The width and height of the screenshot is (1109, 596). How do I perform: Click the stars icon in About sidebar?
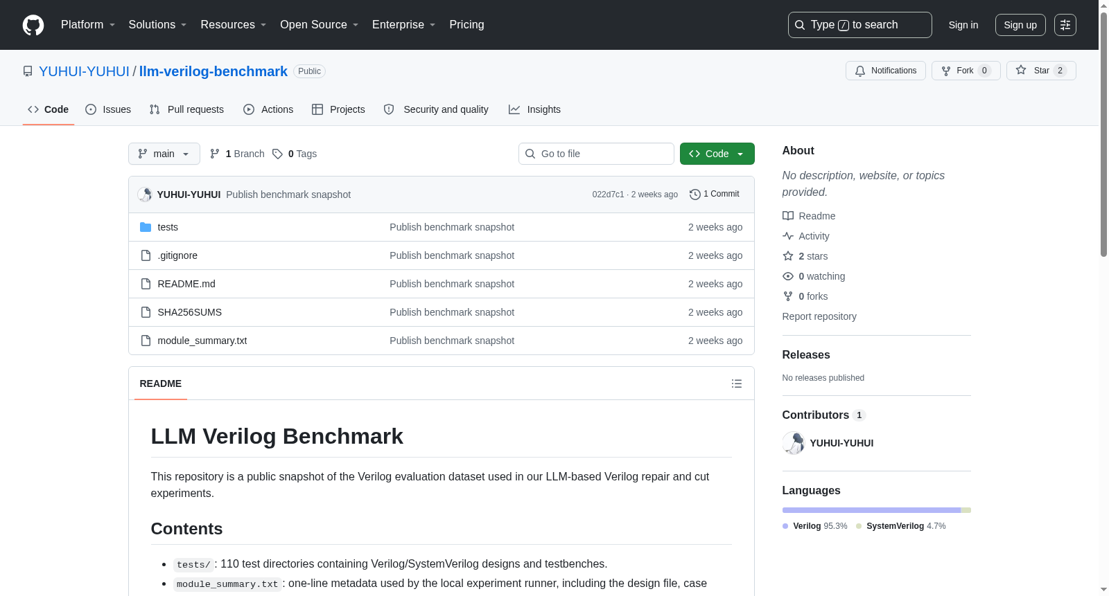click(788, 256)
